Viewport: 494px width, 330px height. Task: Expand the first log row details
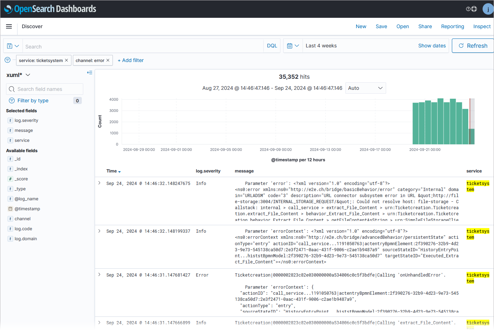99,183
